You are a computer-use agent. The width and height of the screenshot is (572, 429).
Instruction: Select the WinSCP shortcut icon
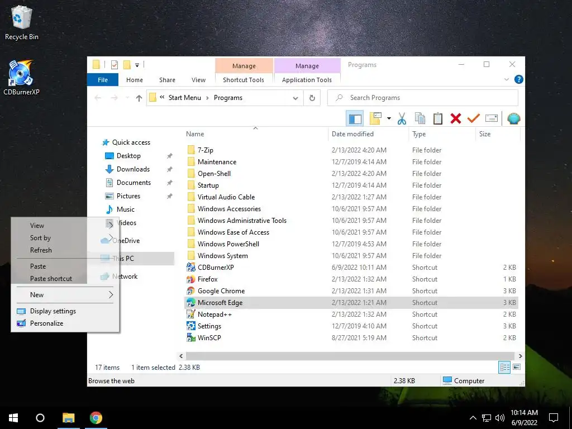tap(191, 338)
